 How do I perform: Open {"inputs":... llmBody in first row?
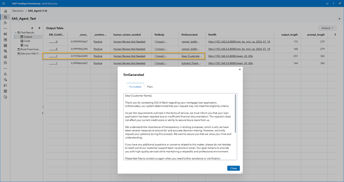point(161,42)
